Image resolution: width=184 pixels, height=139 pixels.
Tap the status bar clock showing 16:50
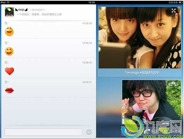click(92, 2)
